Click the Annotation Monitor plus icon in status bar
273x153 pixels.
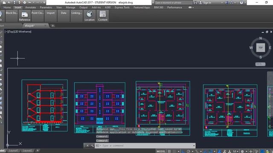(x=251, y=151)
